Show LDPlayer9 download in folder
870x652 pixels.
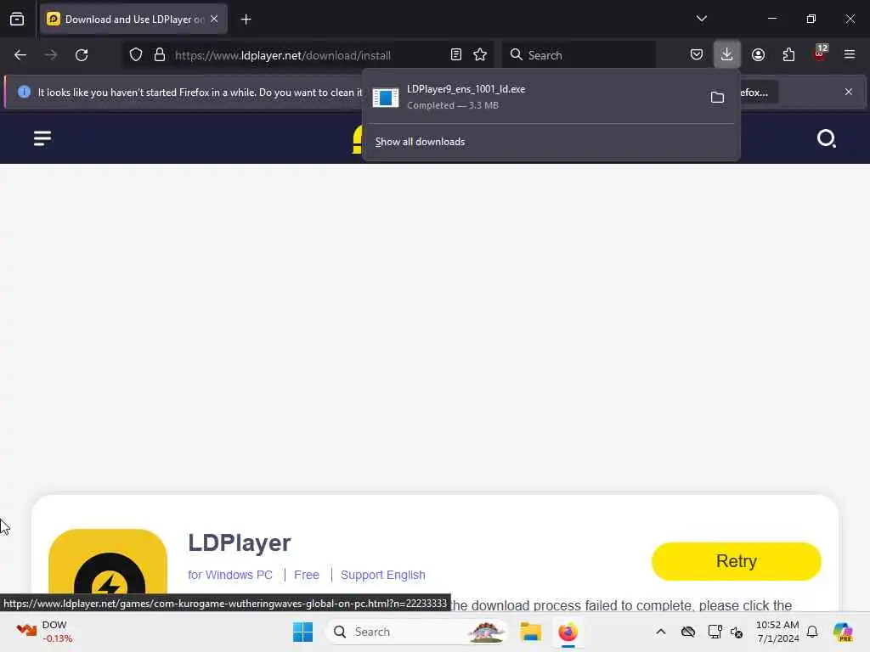coord(717,98)
